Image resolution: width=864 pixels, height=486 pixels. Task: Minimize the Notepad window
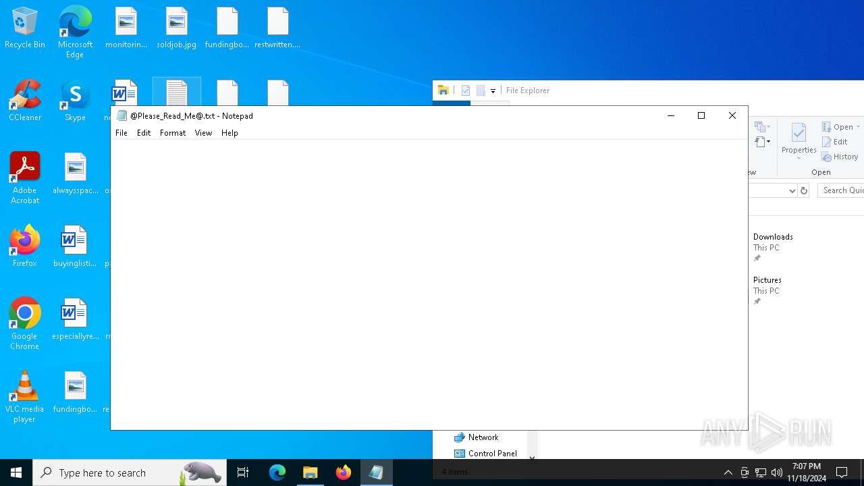670,115
